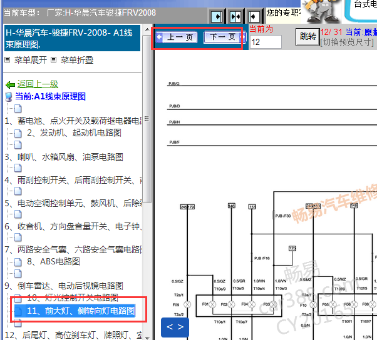This screenshot has height=340, width=377.
Task: Click the right-arrow panel layout icon
Action: pyautogui.click(x=217, y=17)
